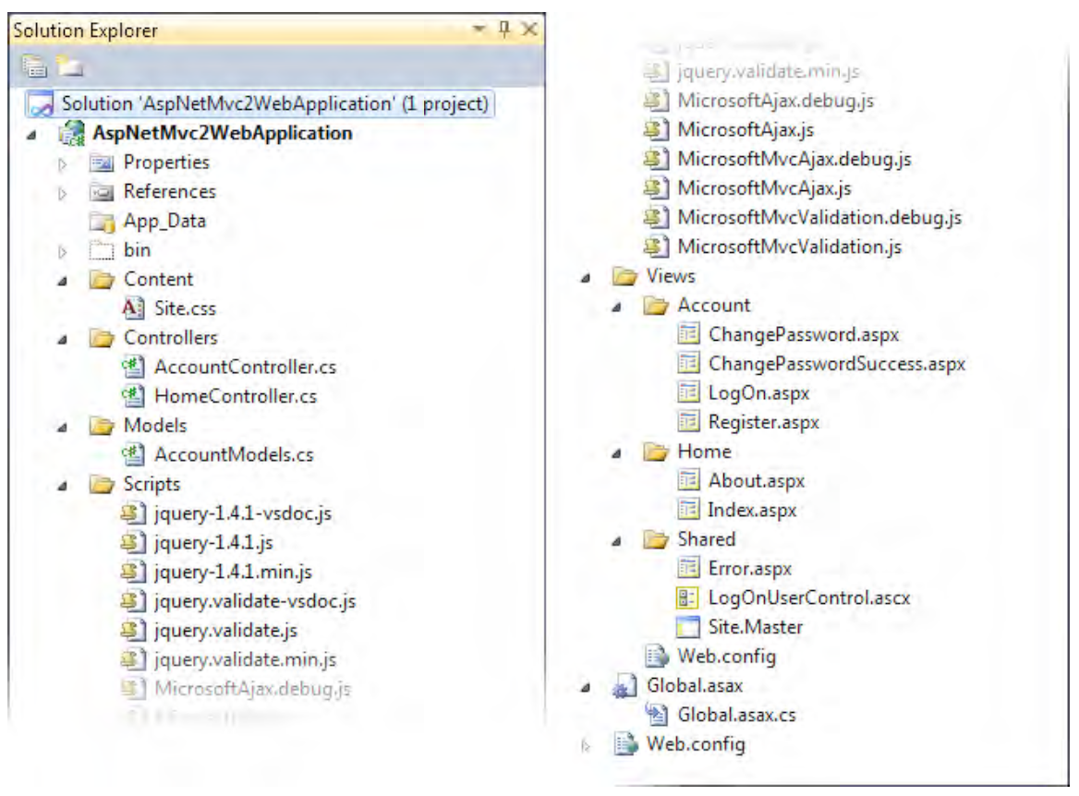
Task: Collapse the Shared views folder
Action: click(x=616, y=541)
